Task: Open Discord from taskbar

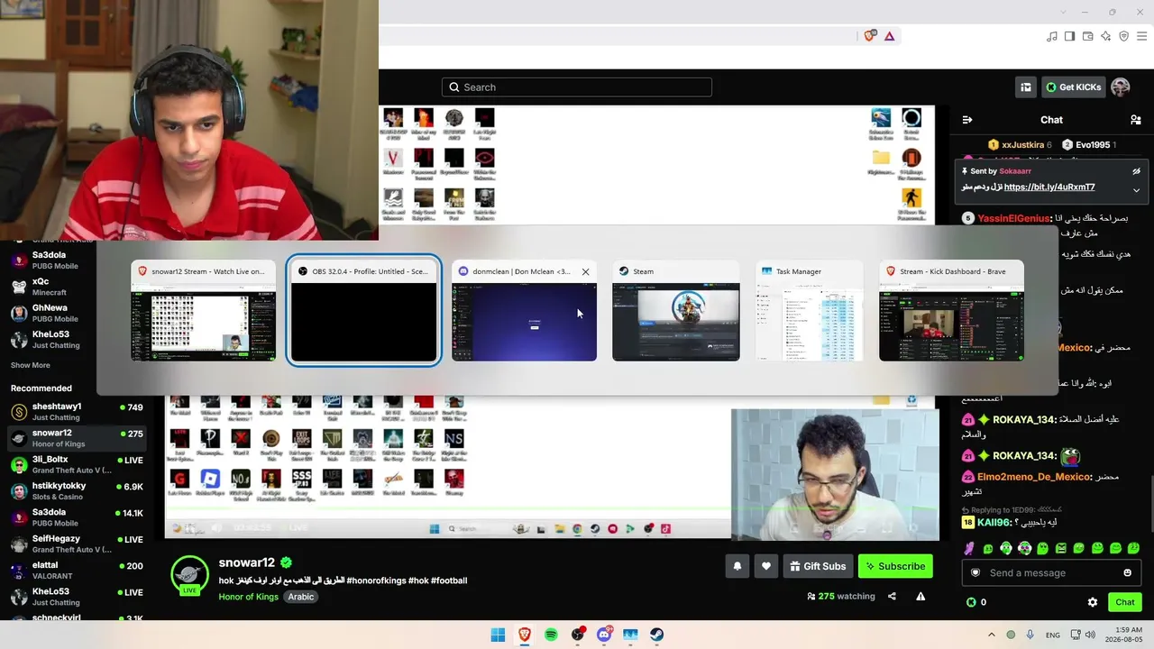Action: (604, 635)
